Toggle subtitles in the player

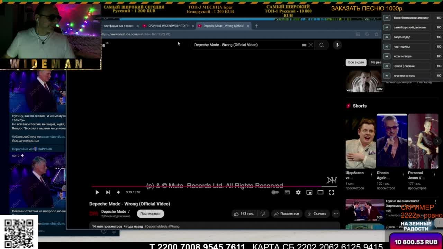(x=287, y=192)
